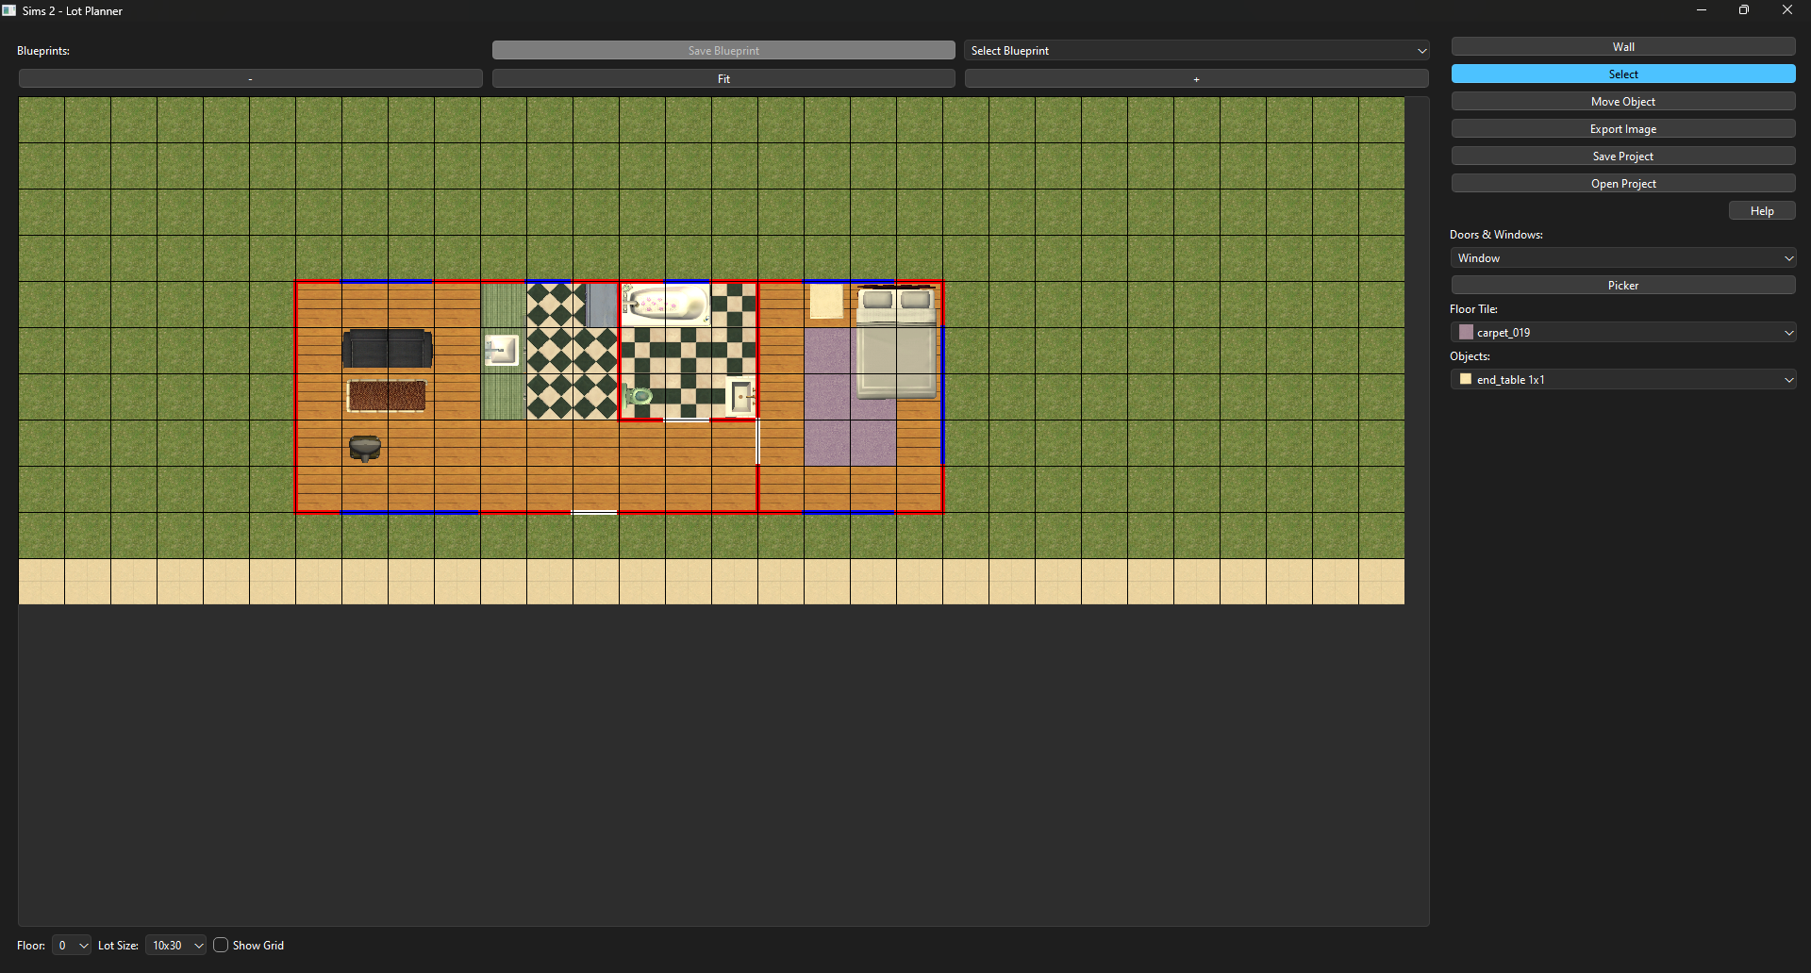Screen dimensions: 1811x973
Task: Select the kitchen sink on the green counter
Action: [502, 350]
